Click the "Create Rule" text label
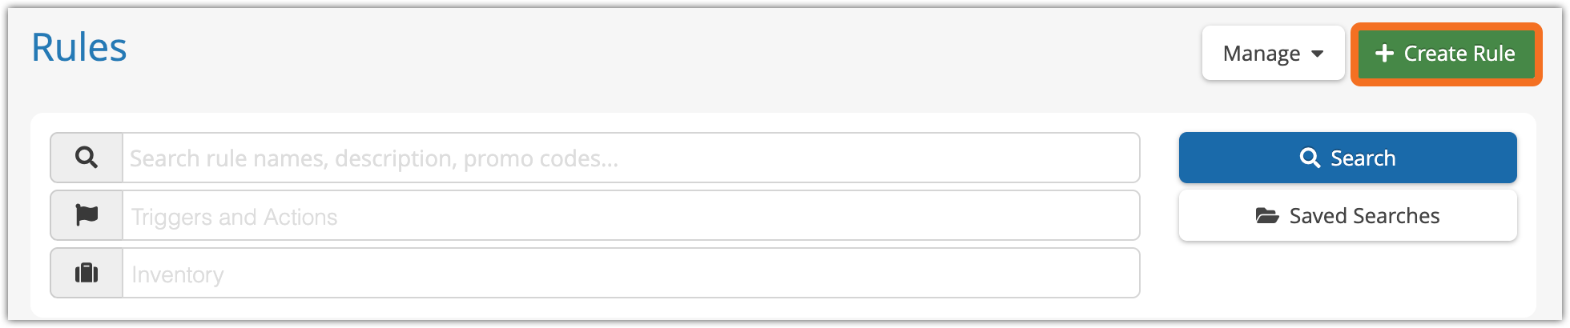The image size is (1570, 328). pyautogui.click(x=1459, y=54)
